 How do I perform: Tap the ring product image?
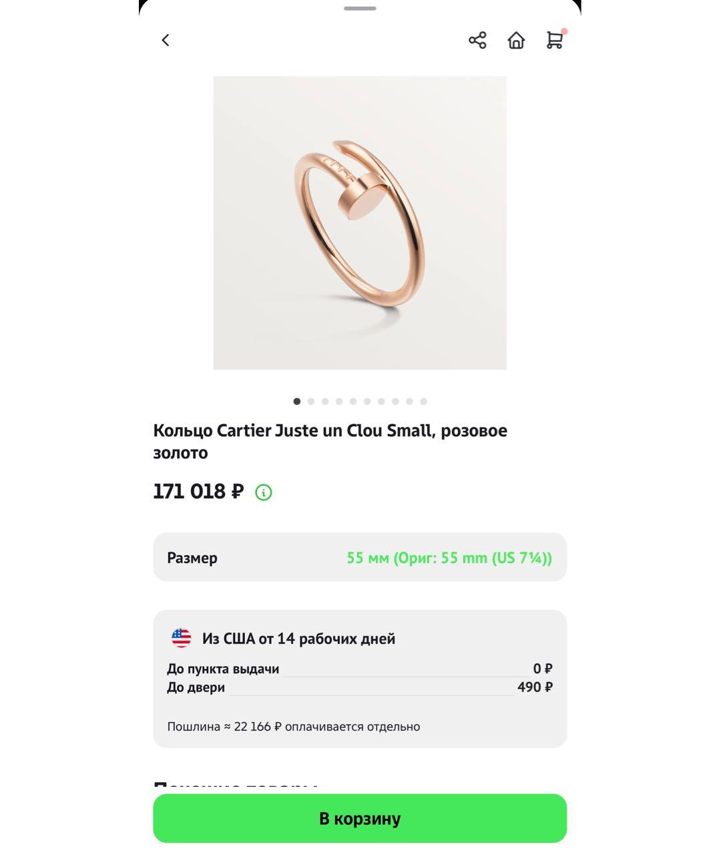pyautogui.click(x=360, y=222)
